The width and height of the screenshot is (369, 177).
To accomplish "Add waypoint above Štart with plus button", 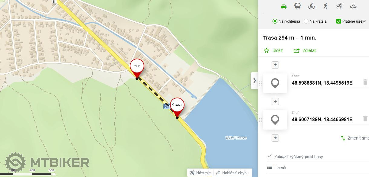I will point(275,65).
